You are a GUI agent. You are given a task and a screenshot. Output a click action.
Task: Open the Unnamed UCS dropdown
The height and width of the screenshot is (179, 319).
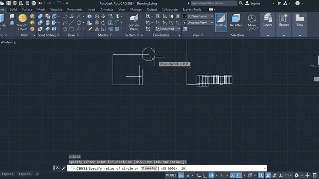coord(168,29)
